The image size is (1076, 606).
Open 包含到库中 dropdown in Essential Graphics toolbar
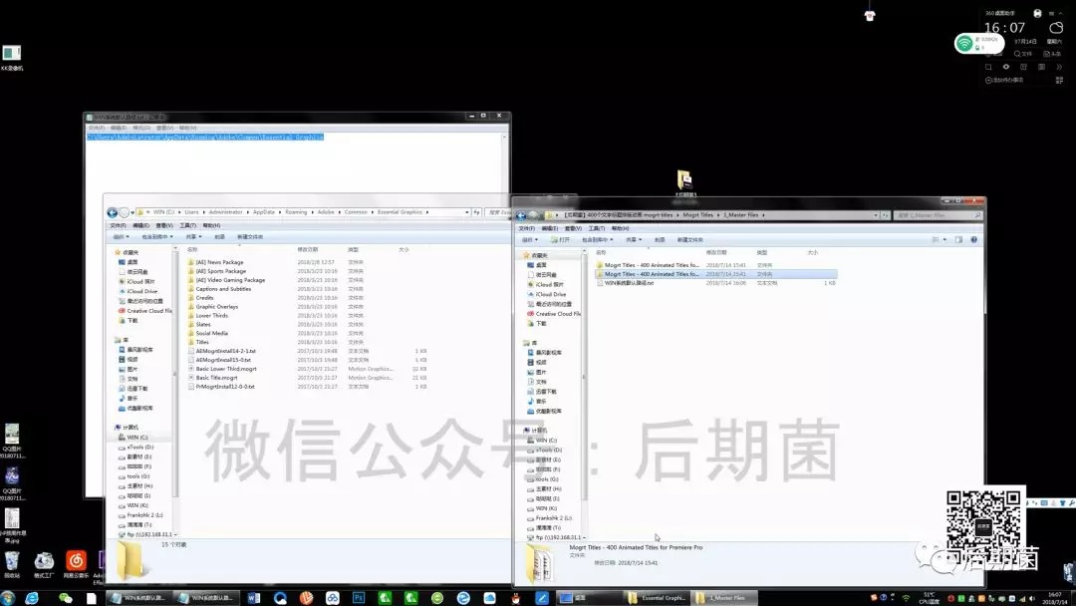tap(157, 237)
